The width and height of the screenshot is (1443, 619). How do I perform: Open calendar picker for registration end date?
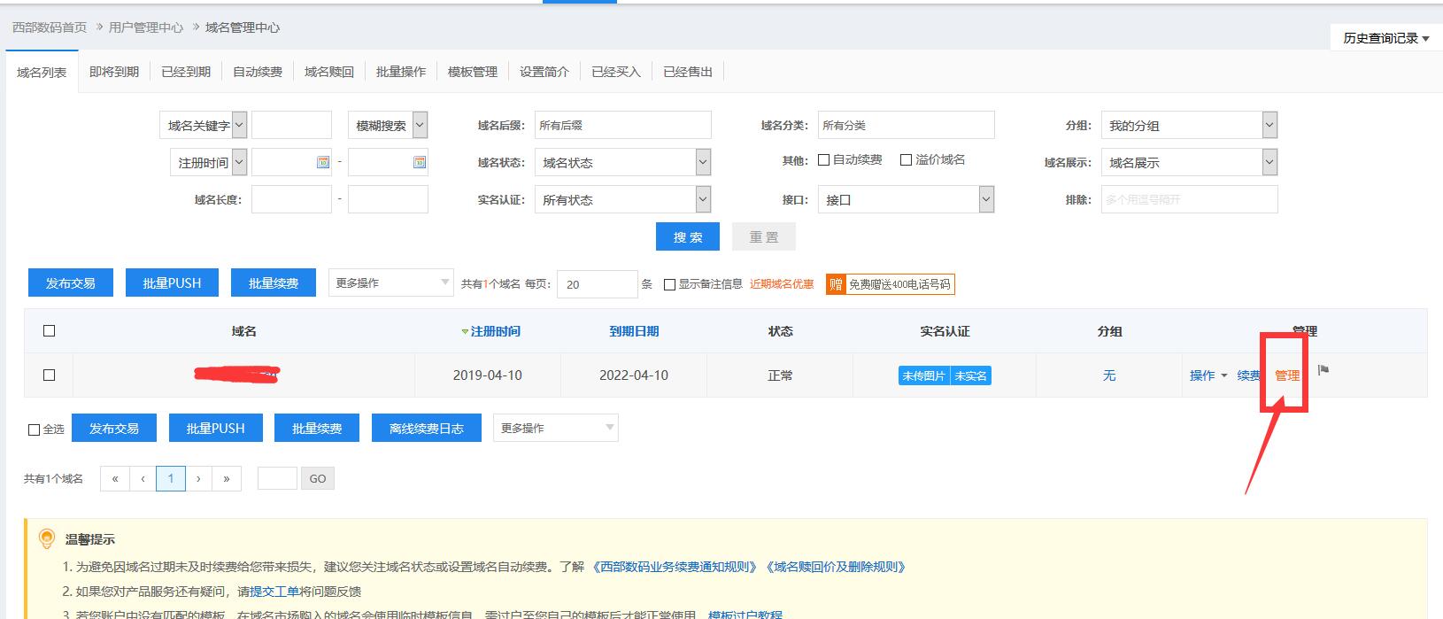tap(420, 162)
